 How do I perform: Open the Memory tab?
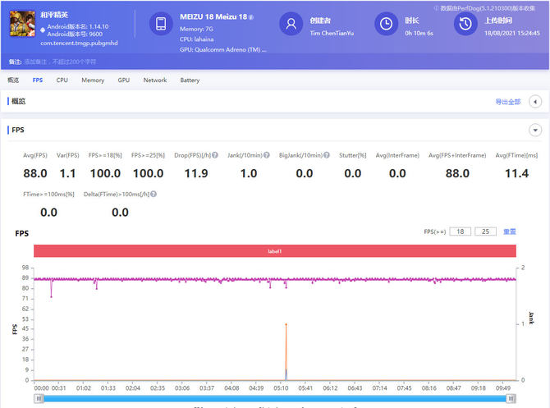point(93,80)
